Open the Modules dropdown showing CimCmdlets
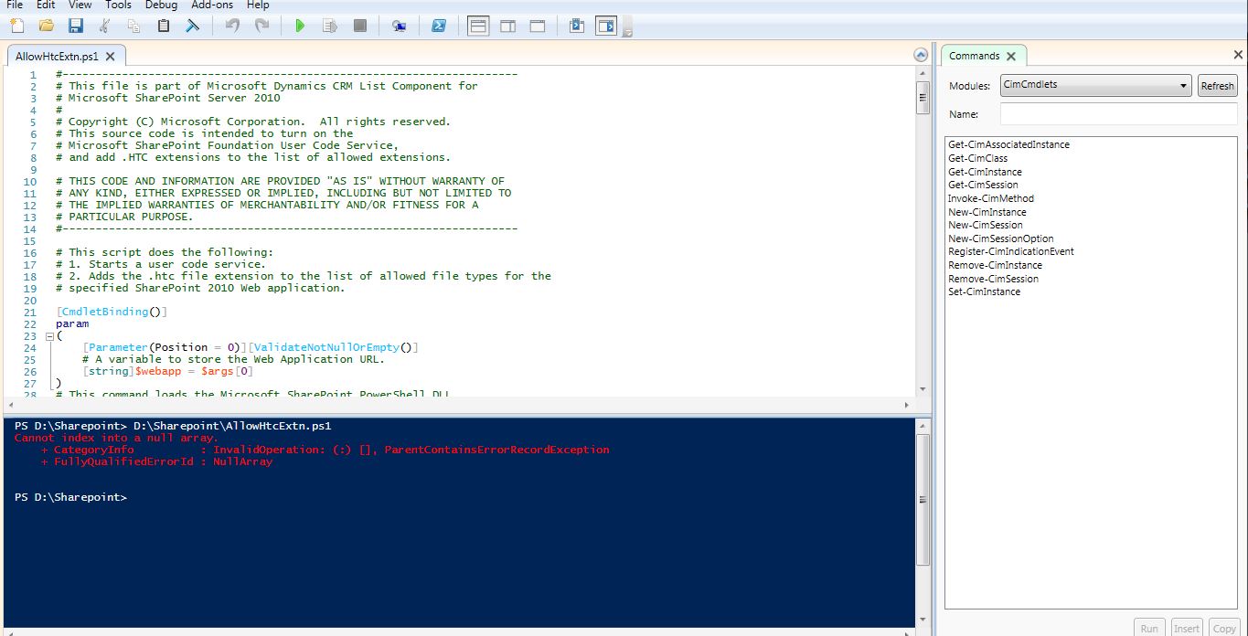Screen dimensions: 1248x636 (x=1095, y=85)
